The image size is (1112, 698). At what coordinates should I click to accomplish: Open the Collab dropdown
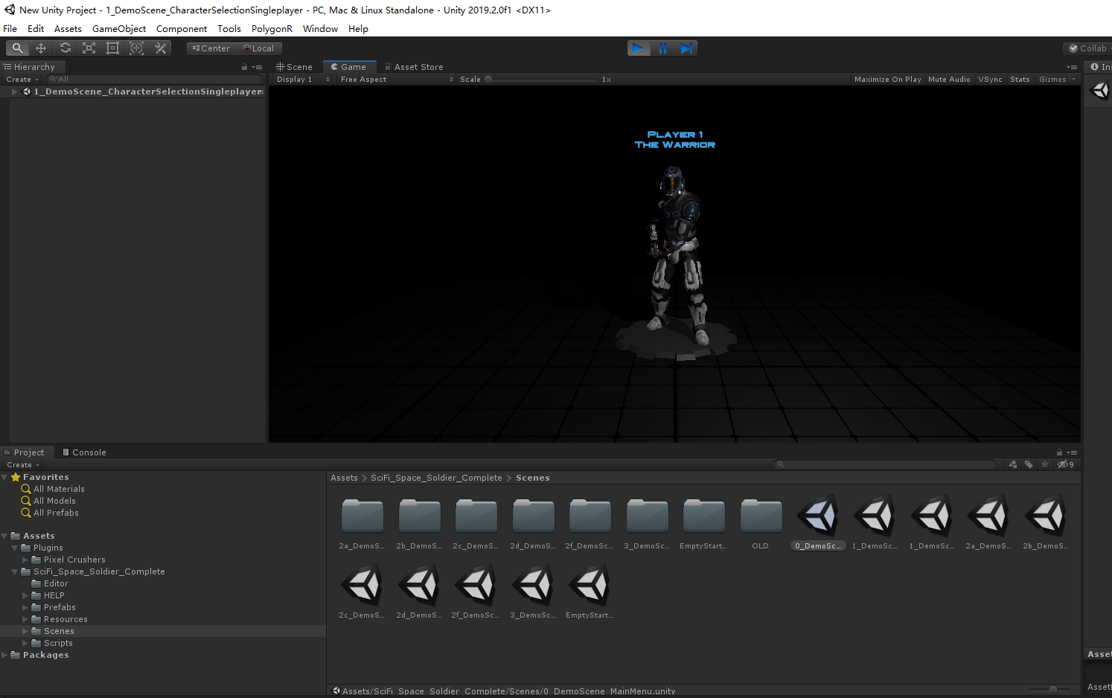[1088, 48]
